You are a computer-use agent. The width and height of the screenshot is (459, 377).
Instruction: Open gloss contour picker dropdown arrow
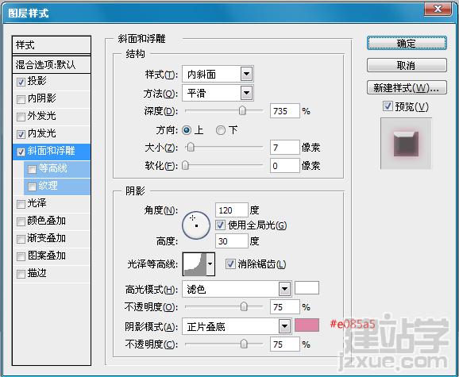coord(210,264)
